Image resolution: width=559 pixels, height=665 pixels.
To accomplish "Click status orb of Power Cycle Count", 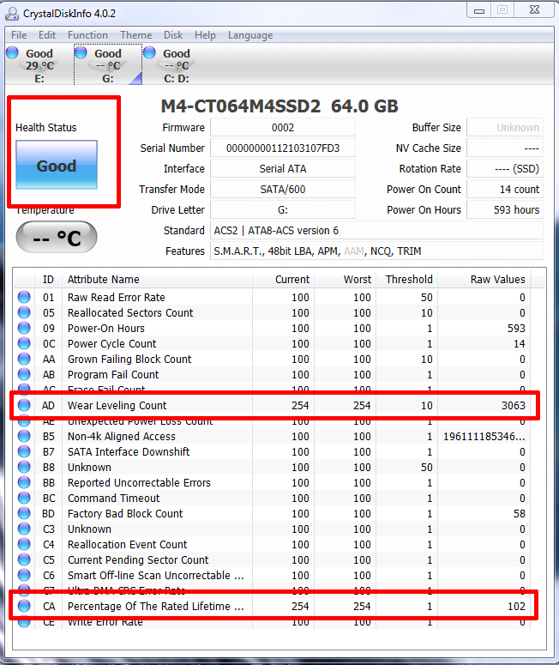I will tap(24, 343).
